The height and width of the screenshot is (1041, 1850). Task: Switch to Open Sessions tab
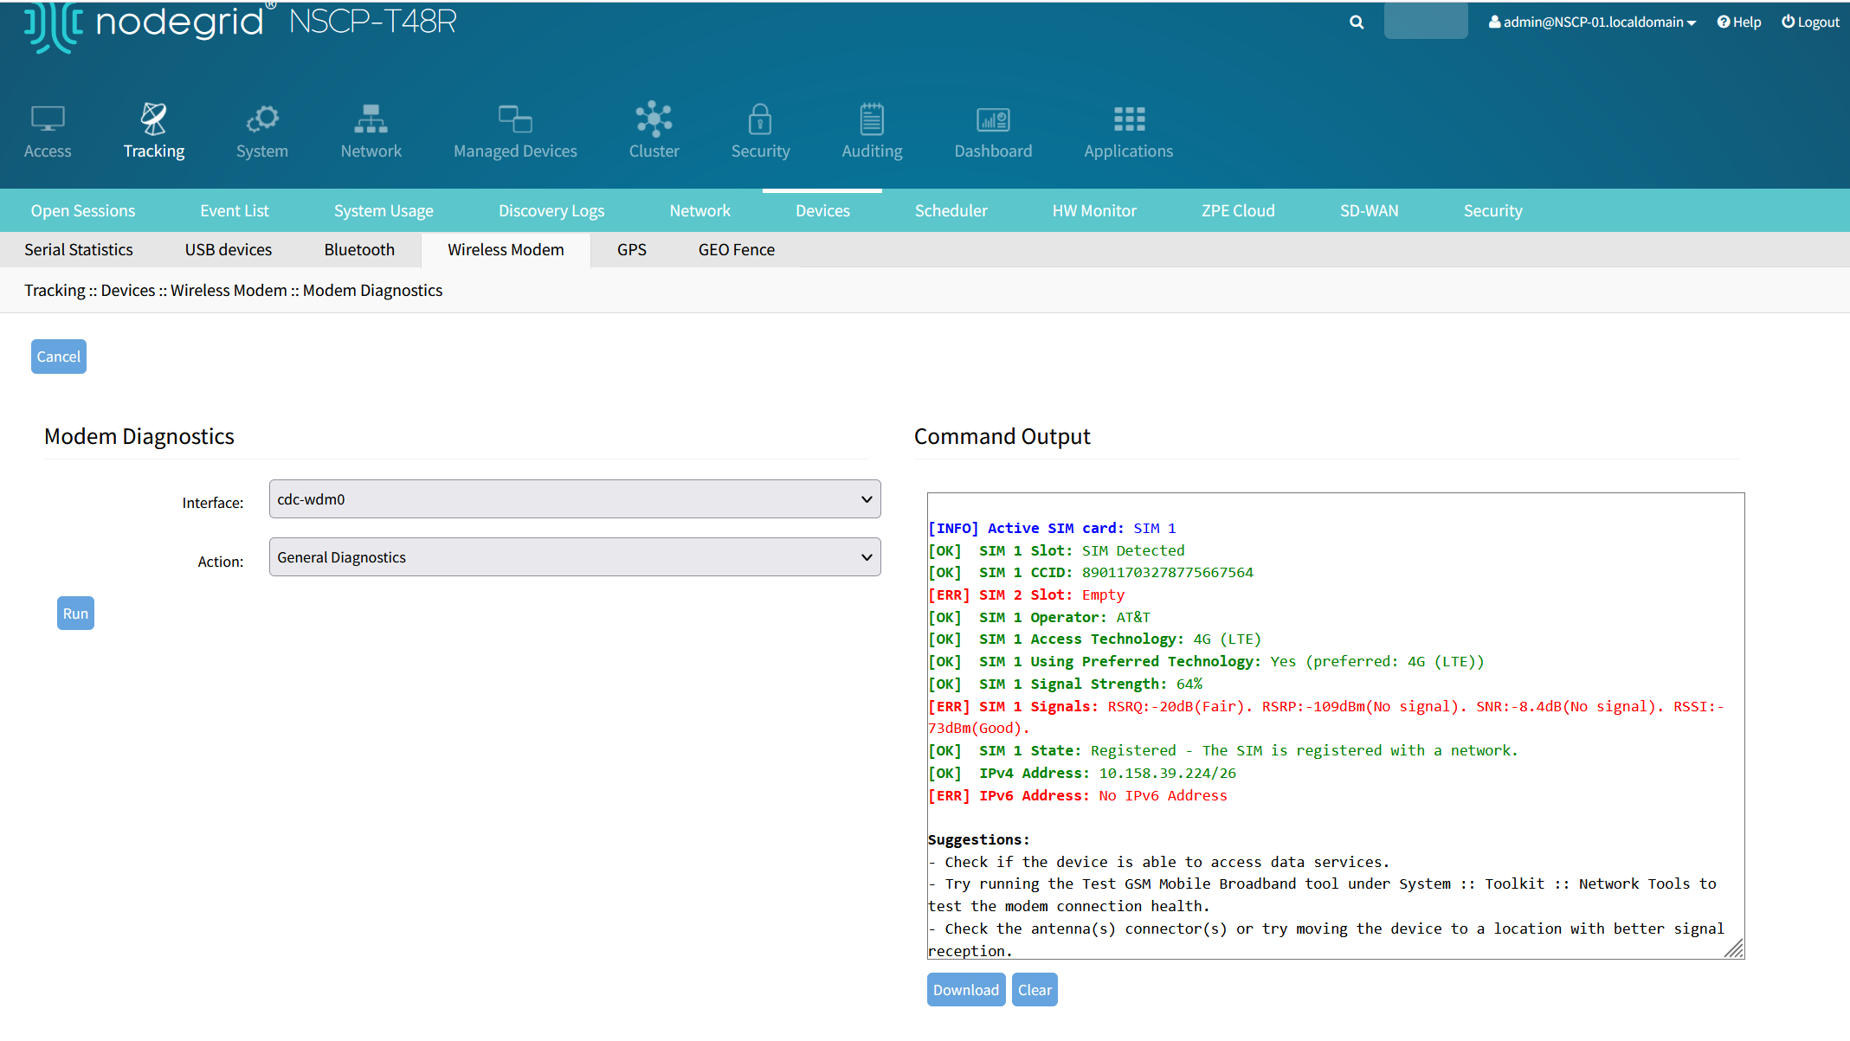pyautogui.click(x=83, y=210)
